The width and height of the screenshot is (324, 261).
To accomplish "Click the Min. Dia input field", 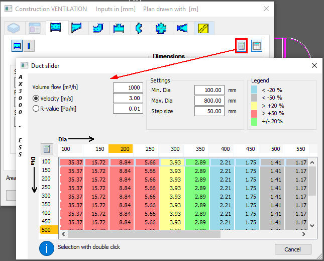I will coord(209,90).
